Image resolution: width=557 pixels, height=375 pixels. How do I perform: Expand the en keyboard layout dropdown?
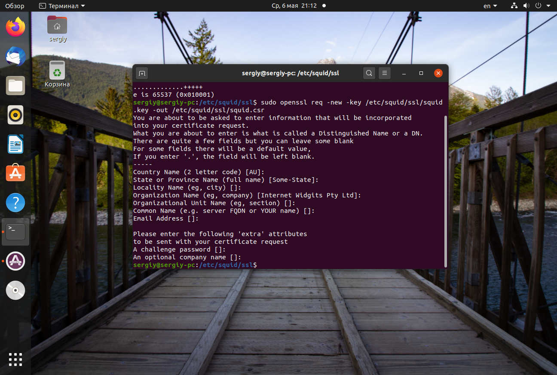[x=490, y=6]
